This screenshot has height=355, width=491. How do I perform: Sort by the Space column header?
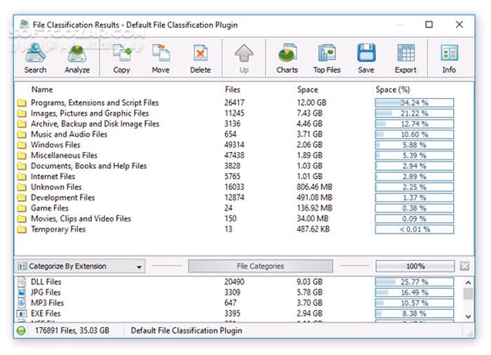click(x=307, y=90)
